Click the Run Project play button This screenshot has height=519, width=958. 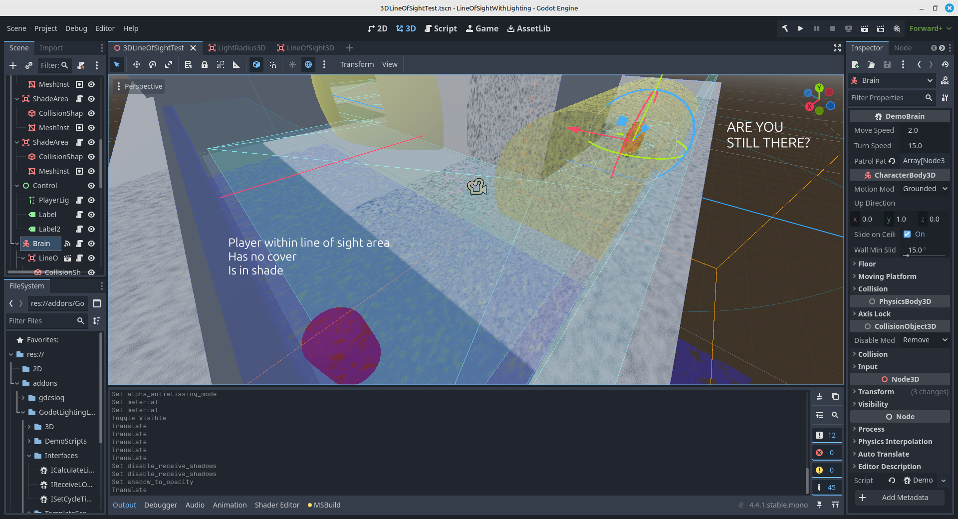[800, 28]
